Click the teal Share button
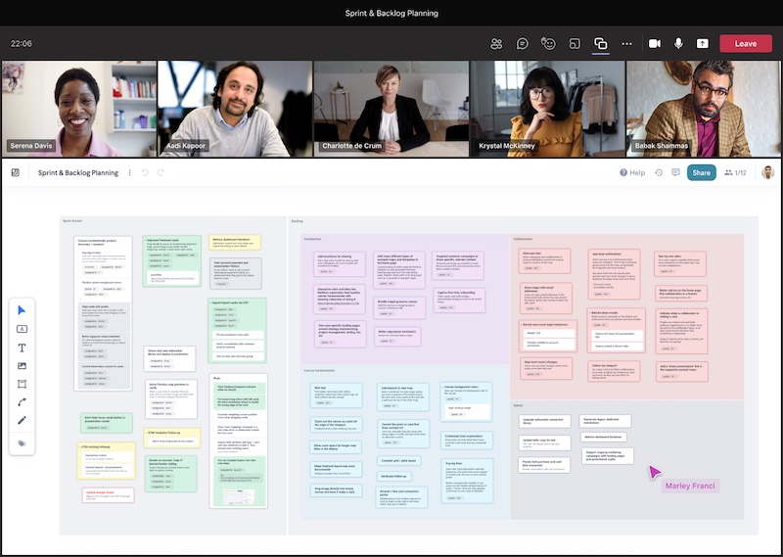This screenshot has height=557, width=783. click(x=701, y=173)
